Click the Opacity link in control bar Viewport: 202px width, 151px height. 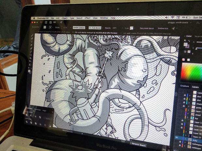(108, 28)
